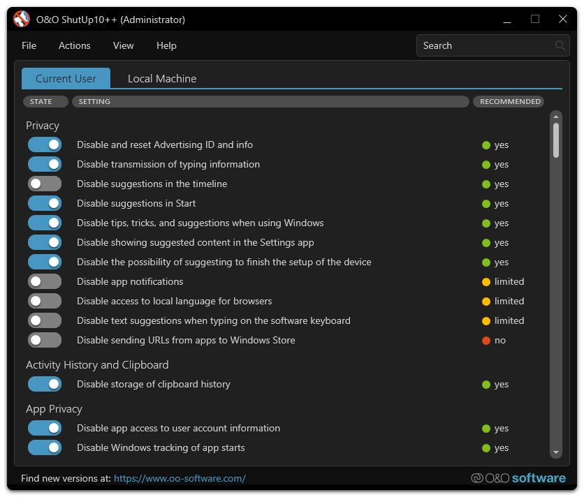This screenshot has width=584, height=497.
Task: Click the text Disable tips, tricks, and suggestions
Action: [x=200, y=223]
